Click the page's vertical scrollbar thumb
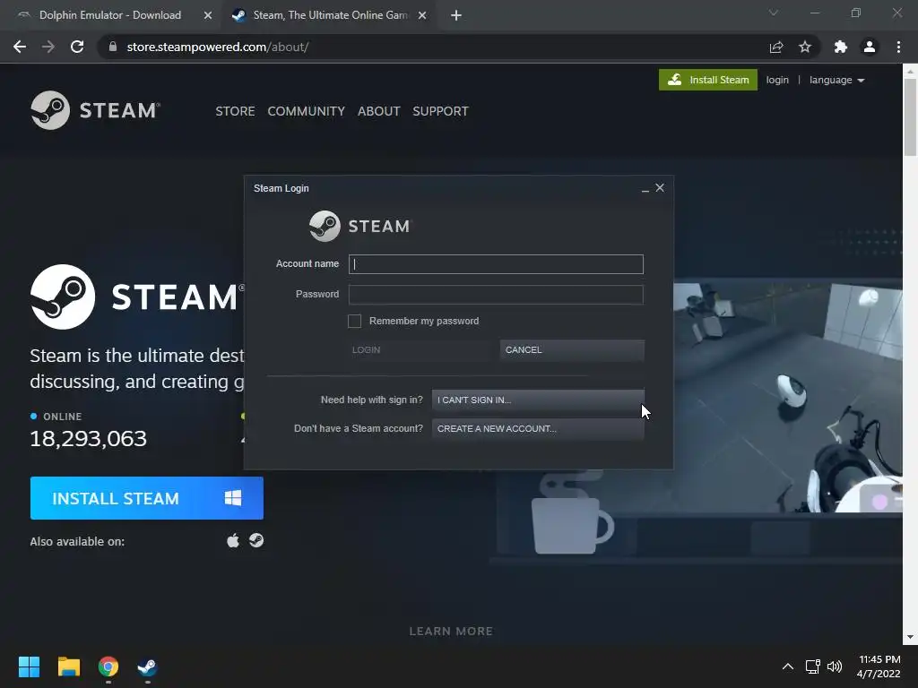918x688 pixels. pyautogui.click(x=910, y=117)
